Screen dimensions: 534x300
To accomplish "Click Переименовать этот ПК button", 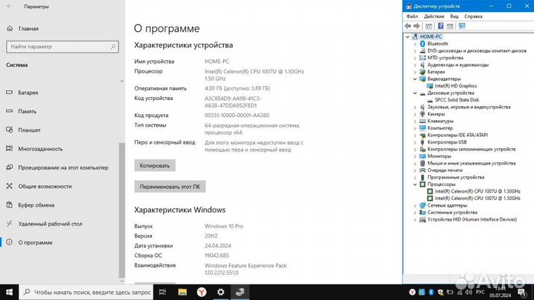I will pos(170,187).
